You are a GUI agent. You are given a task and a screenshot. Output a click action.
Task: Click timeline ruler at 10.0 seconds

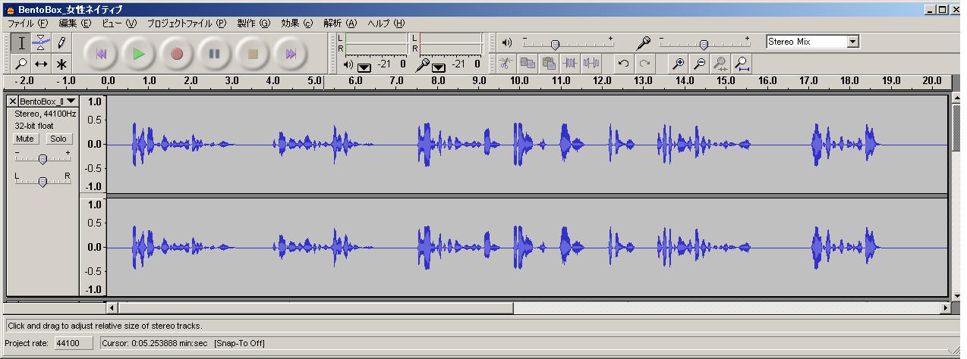click(x=519, y=80)
